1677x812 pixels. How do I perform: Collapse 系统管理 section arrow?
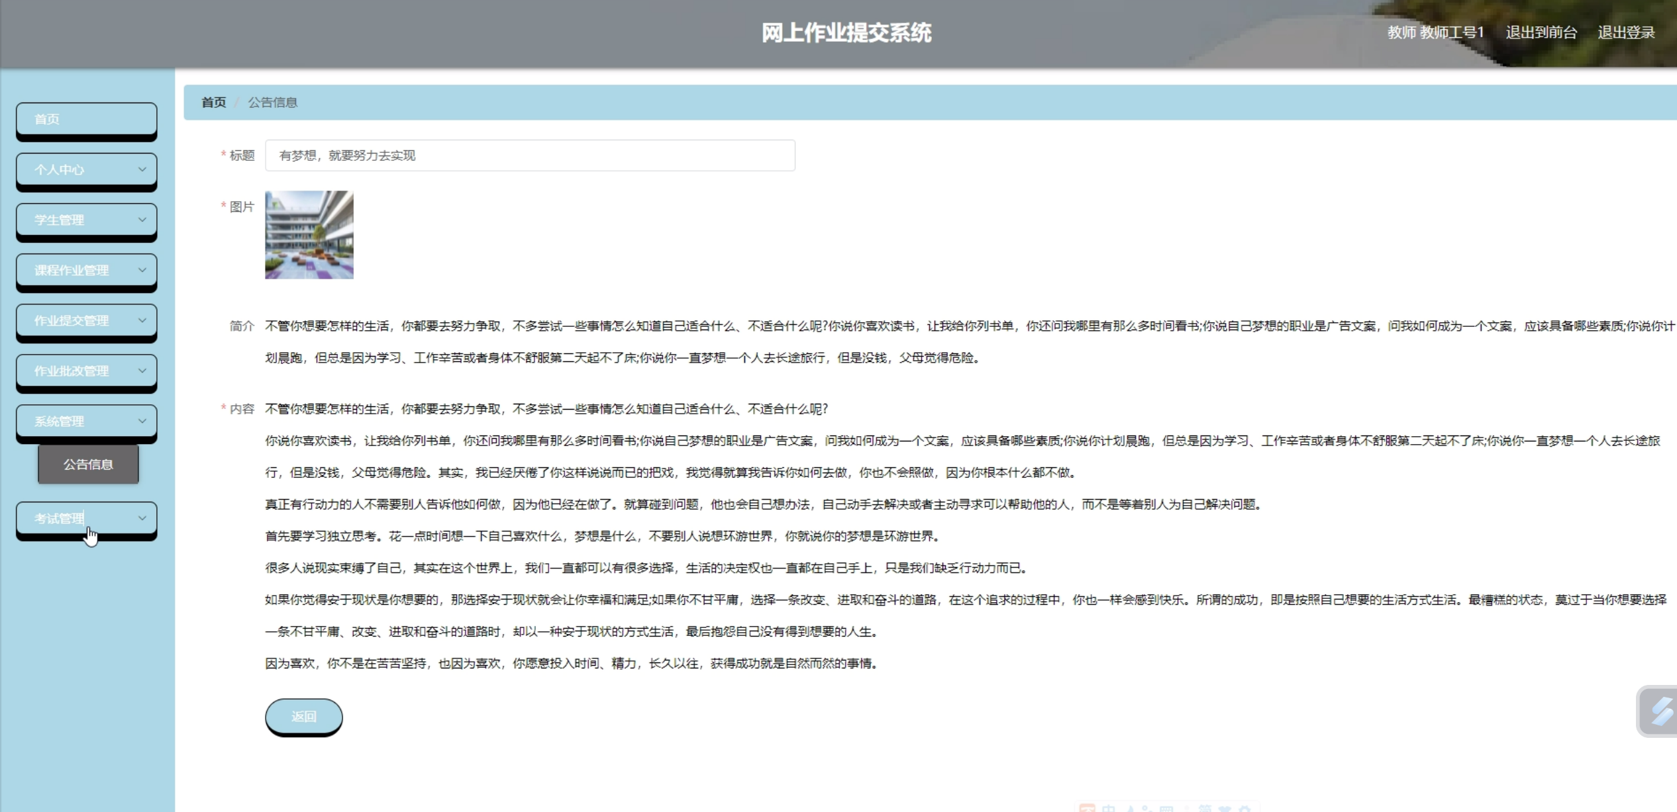tap(142, 421)
